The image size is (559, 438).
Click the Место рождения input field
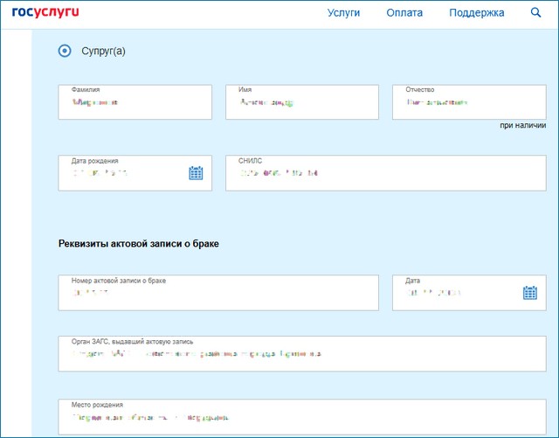(302, 417)
